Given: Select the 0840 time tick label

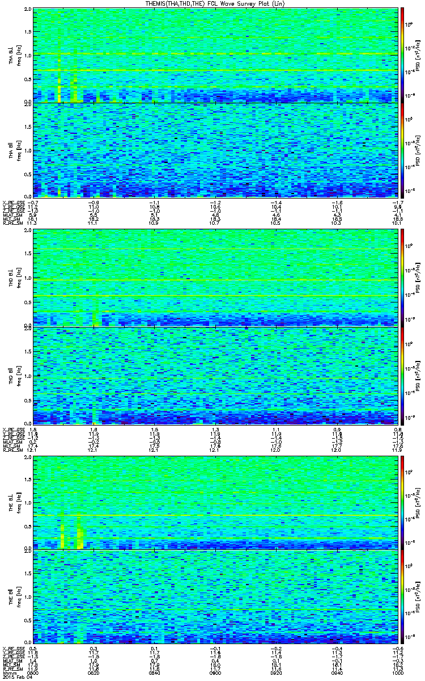Looking at the screenshot, I should tap(154, 672).
